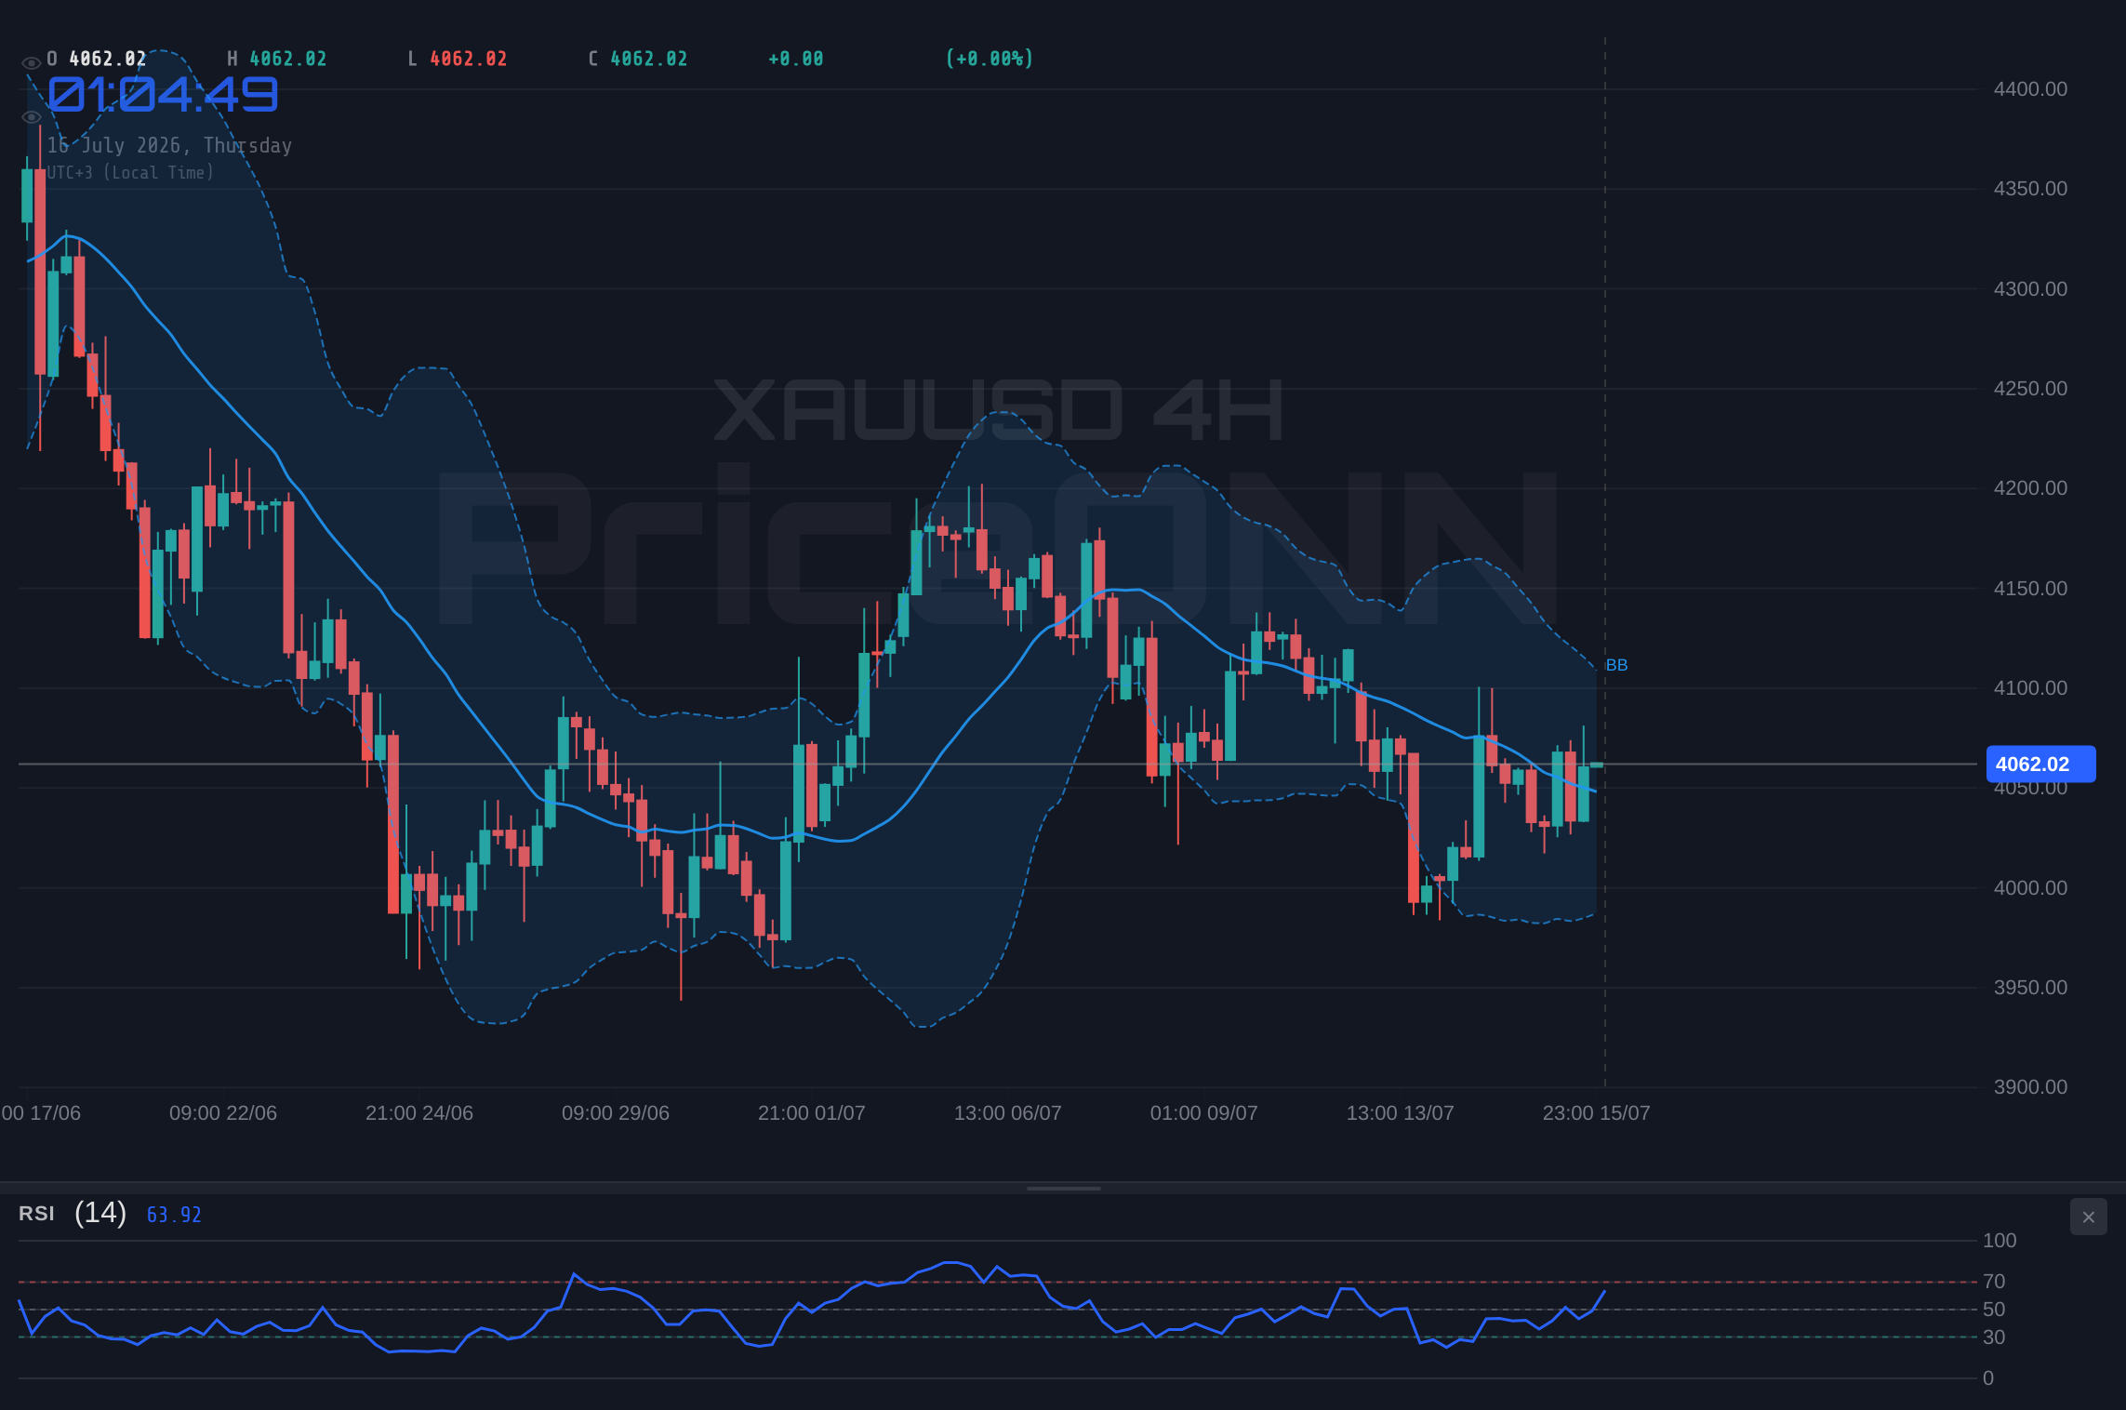This screenshot has width=2126, height=1410.
Task: Click the date text 16 July 2026, Thursday
Action: tap(169, 145)
